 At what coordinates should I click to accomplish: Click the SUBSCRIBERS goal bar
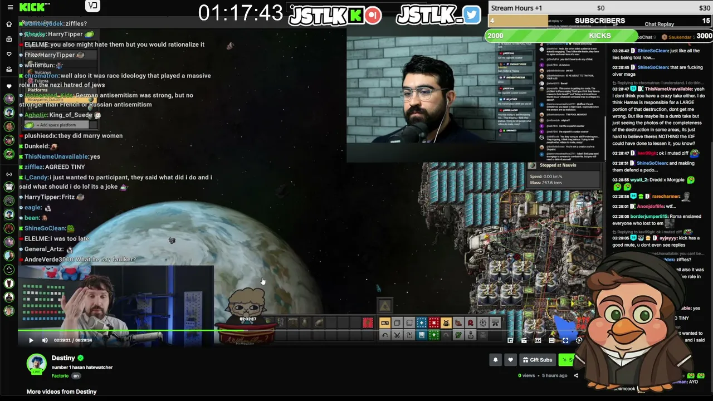pyautogui.click(x=600, y=21)
